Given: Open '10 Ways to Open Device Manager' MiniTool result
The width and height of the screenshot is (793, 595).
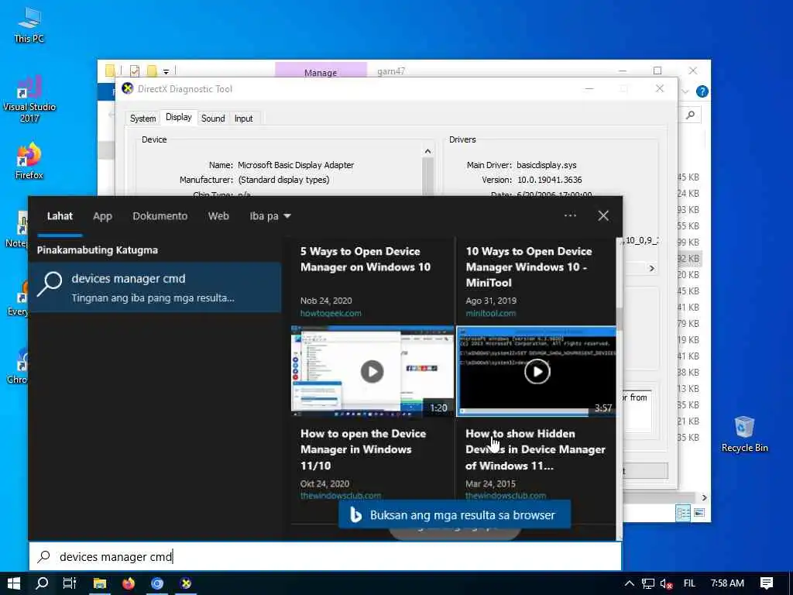Looking at the screenshot, I should 528,267.
